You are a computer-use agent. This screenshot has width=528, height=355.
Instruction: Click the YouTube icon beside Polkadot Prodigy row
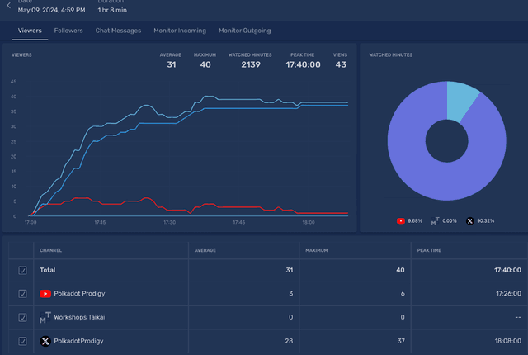[x=45, y=294]
